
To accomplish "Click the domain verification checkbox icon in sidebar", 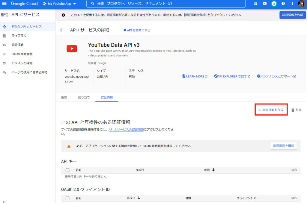I will [x=4, y=63].
